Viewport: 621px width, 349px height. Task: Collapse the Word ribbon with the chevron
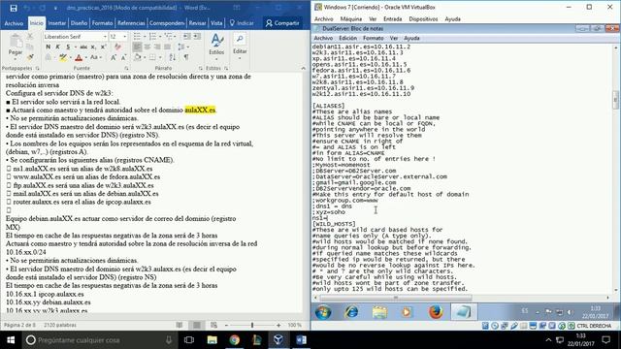pos(303,68)
